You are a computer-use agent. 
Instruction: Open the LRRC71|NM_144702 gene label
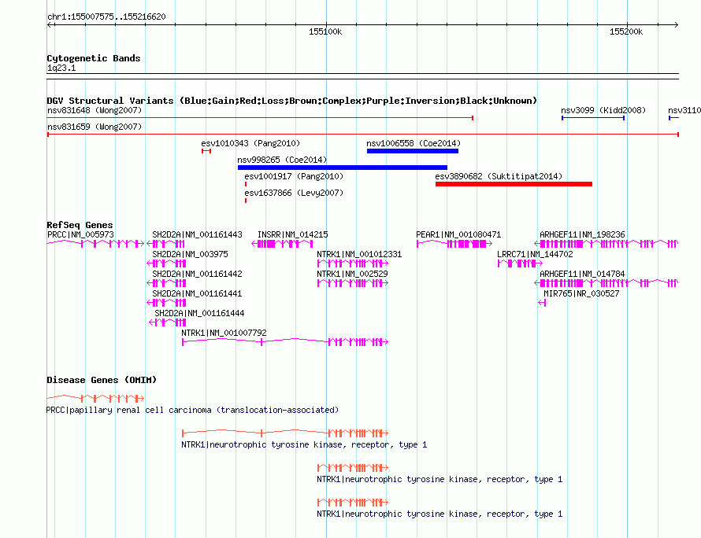click(x=535, y=254)
